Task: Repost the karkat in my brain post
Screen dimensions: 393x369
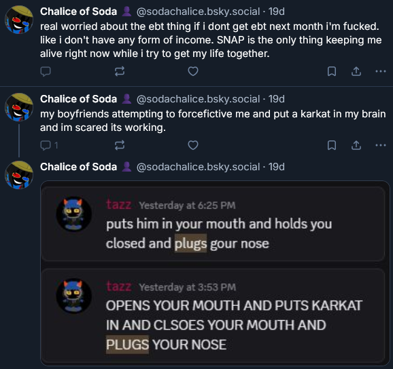Action: (x=120, y=145)
